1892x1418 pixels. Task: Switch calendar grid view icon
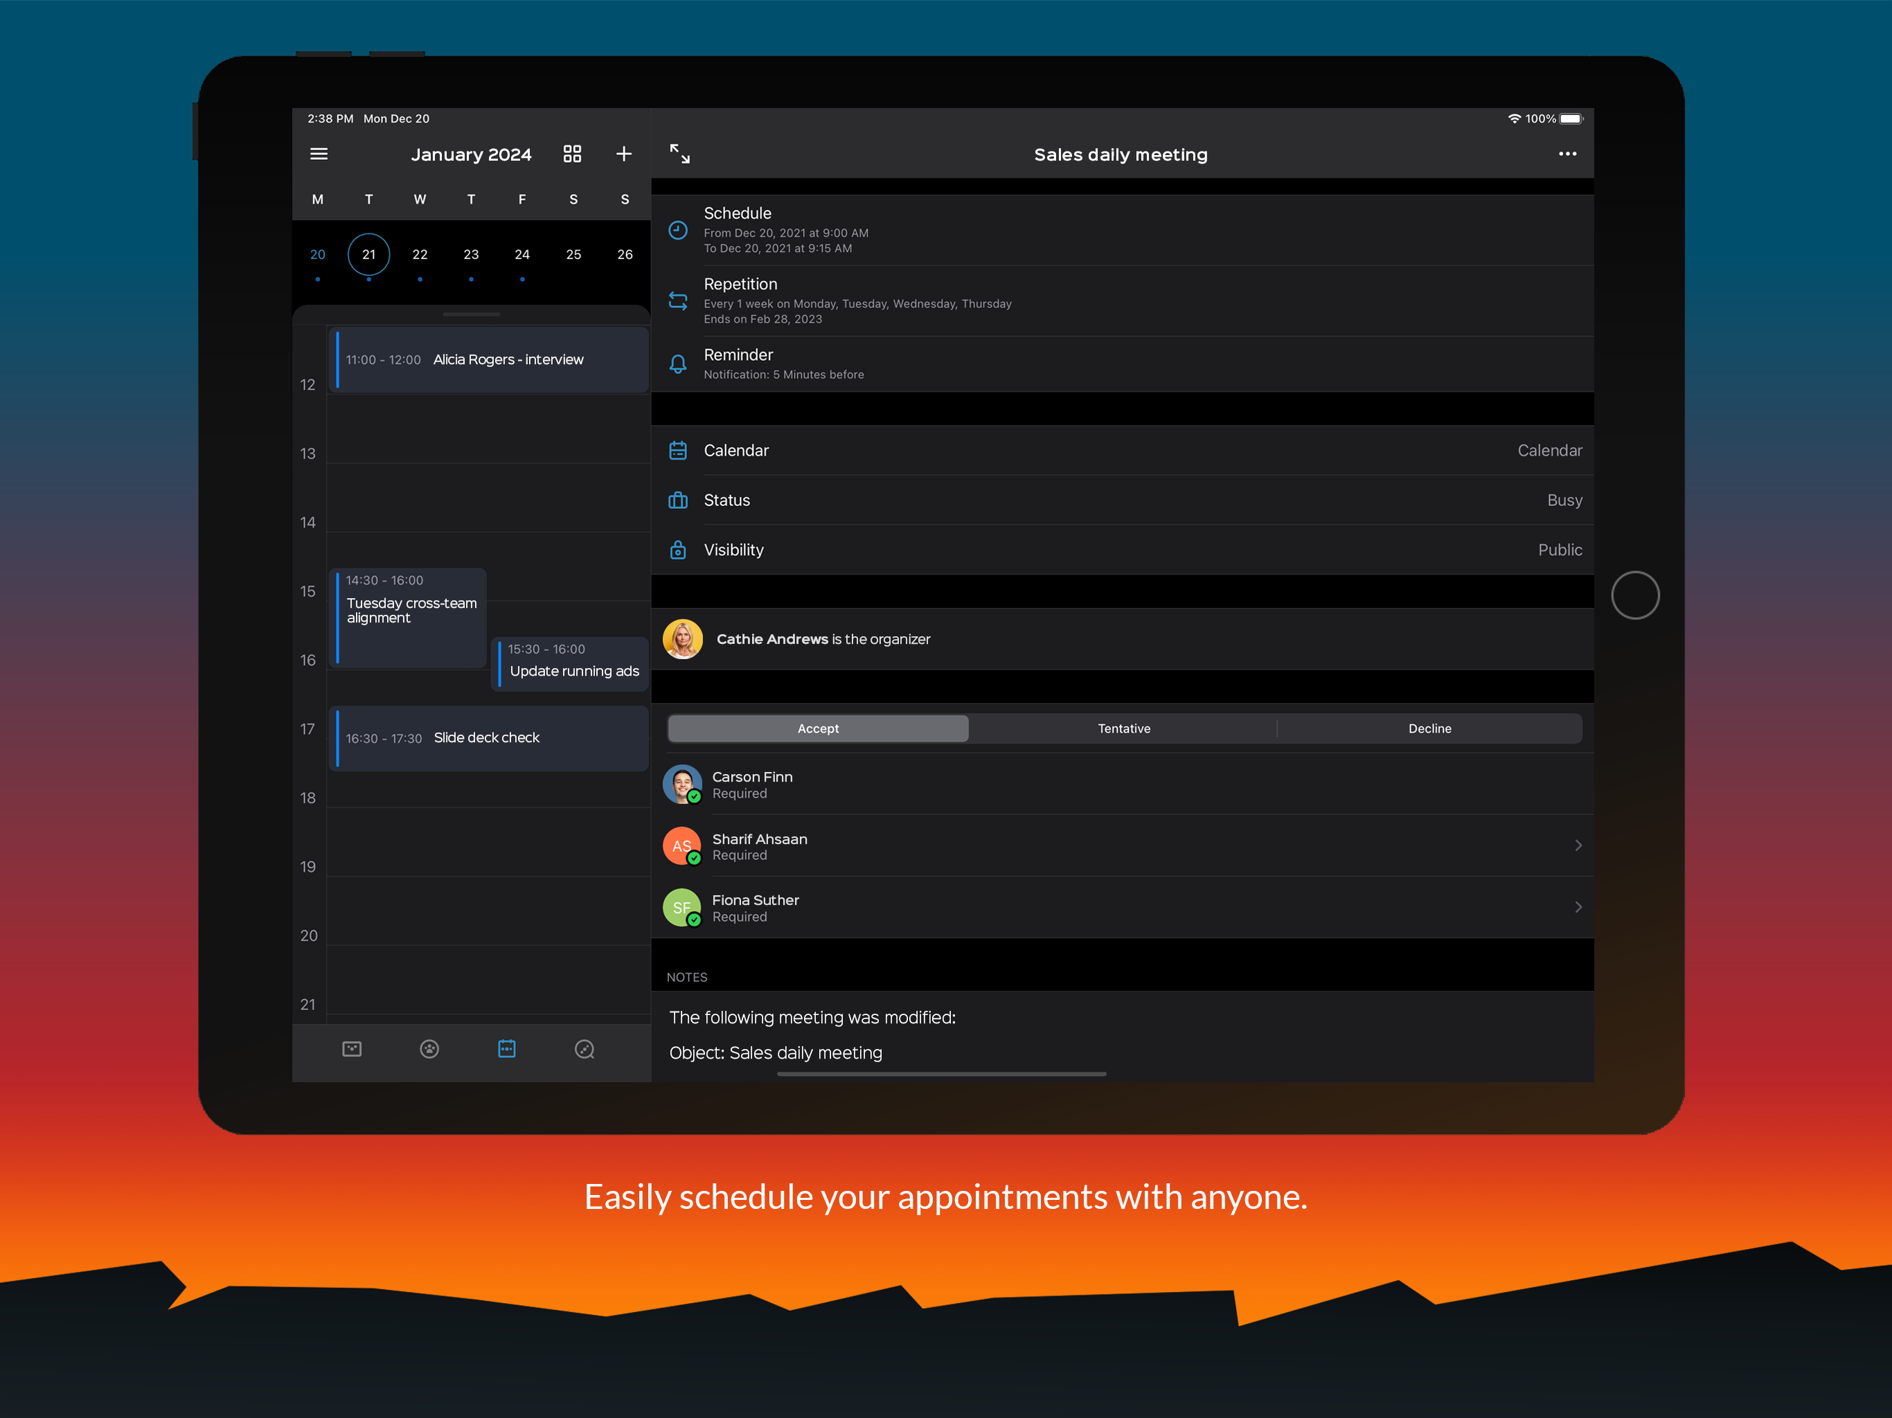pos(571,154)
